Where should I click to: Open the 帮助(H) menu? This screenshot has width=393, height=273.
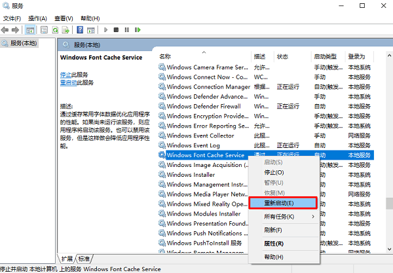90,18
